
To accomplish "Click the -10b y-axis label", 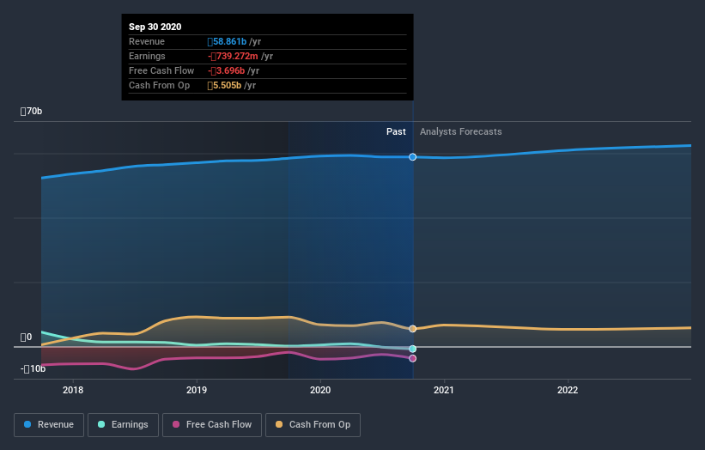I will click(x=33, y=369).
